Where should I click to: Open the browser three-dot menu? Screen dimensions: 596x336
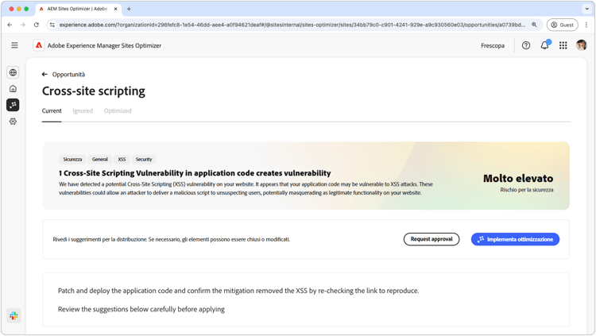(586, 25)
